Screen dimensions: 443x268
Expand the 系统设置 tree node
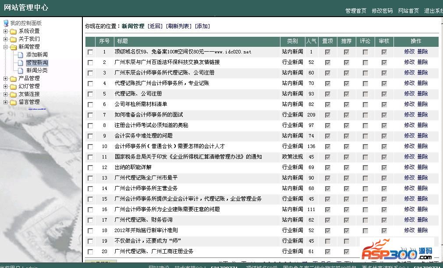pos(5,31)
